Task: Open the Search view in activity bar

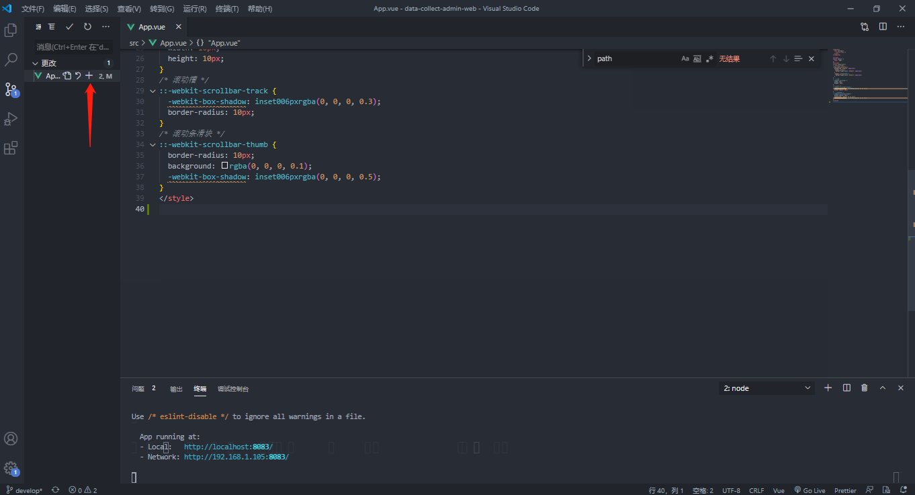Action: click(x=11, y=60)
